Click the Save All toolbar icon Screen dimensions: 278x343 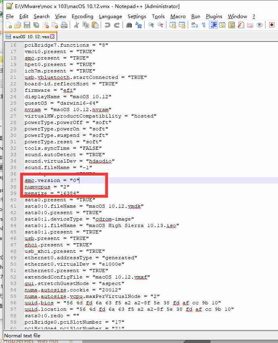(36, 25)
